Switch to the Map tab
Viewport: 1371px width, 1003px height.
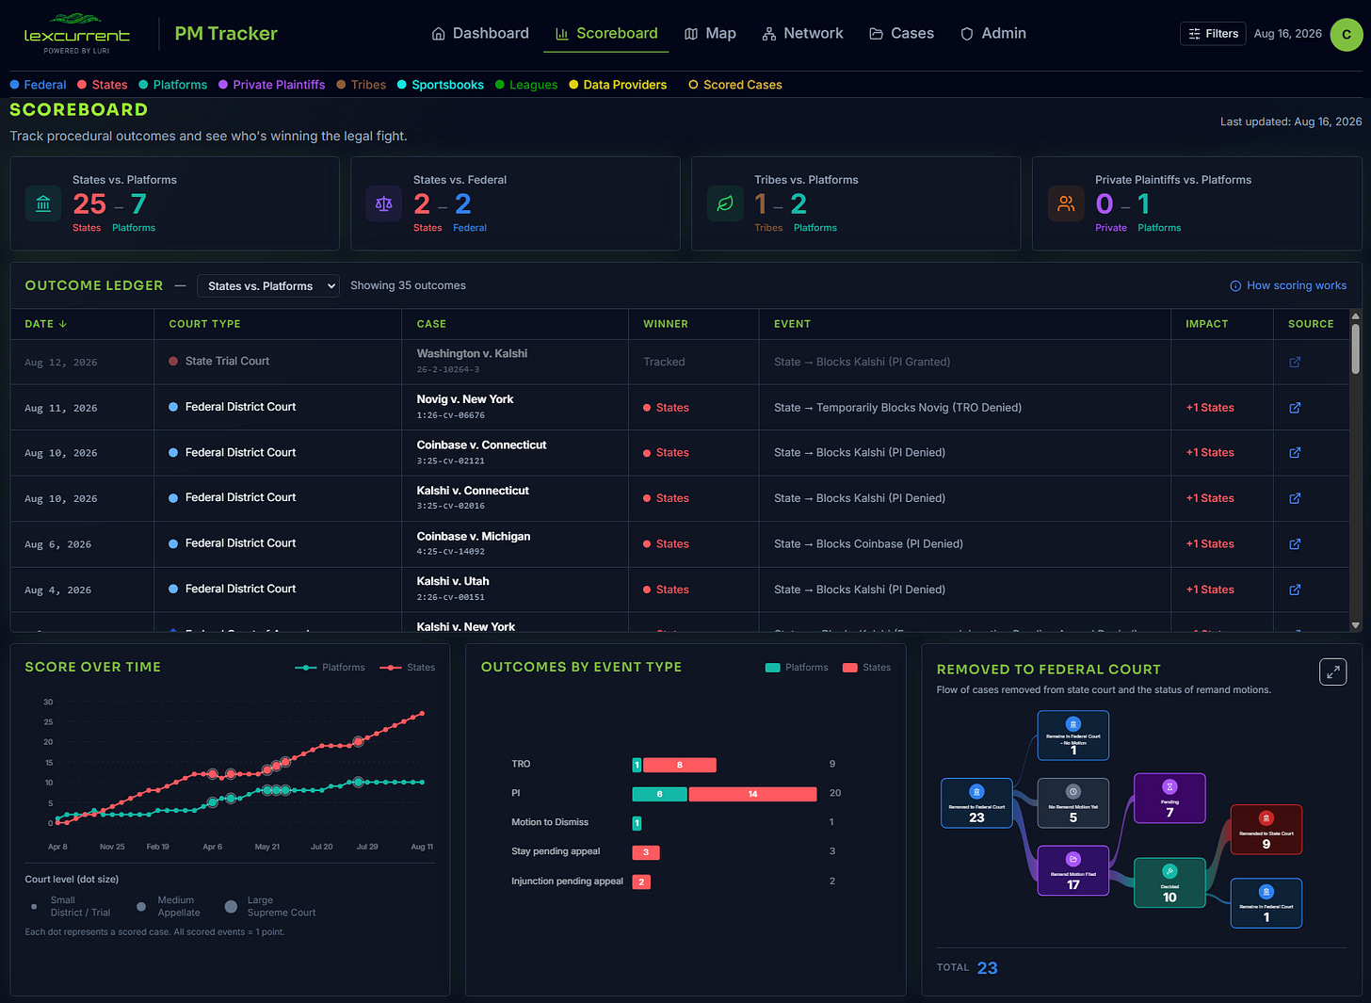click(710, 33)
